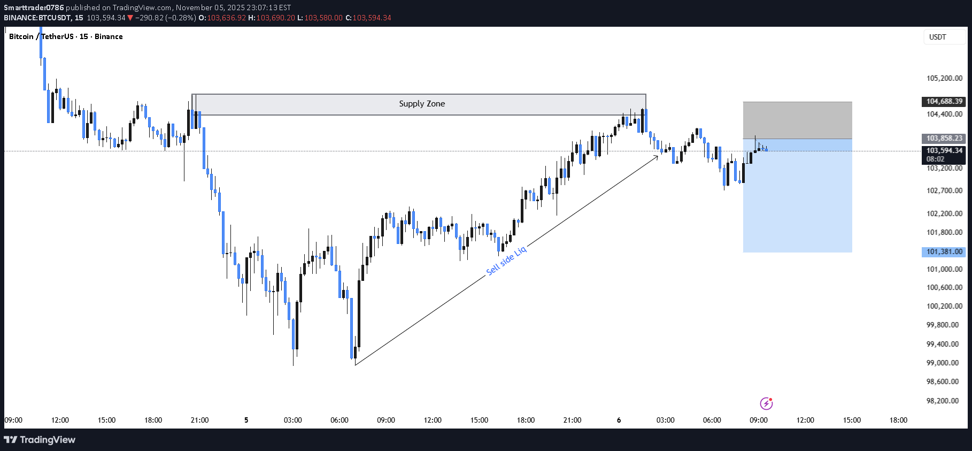The width and height of the screenshot is (972, 451).
Task: Click date marker 6 on time axis
Action: [619, 420]
